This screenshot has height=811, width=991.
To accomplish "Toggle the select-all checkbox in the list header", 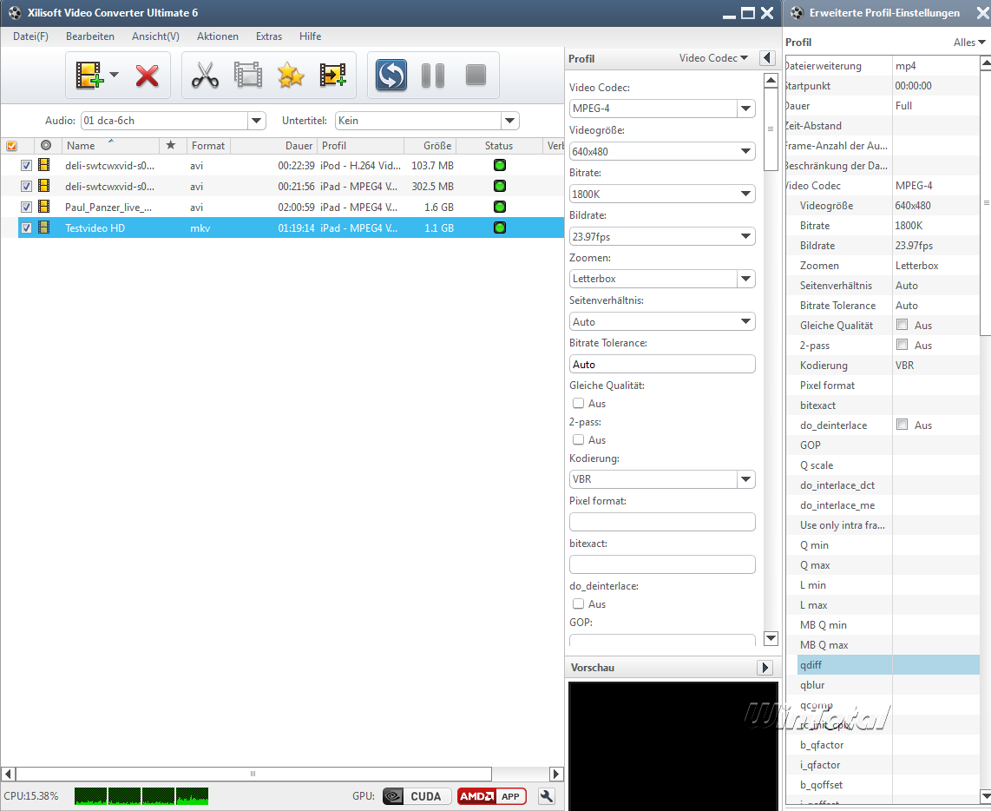I will click(x=11, y=146).
